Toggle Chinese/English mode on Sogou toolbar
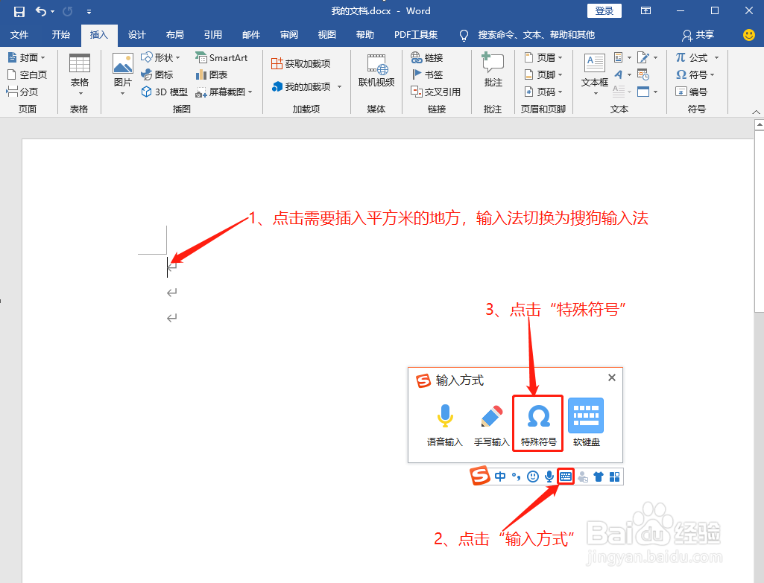The width and height of the screenshot is (764, 583). [500, 476]
